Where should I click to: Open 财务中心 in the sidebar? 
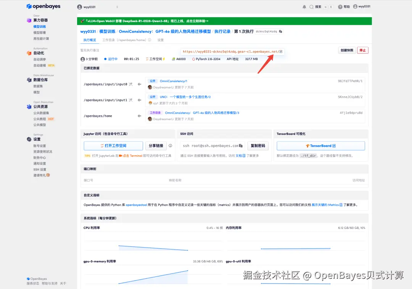(40, 158)
